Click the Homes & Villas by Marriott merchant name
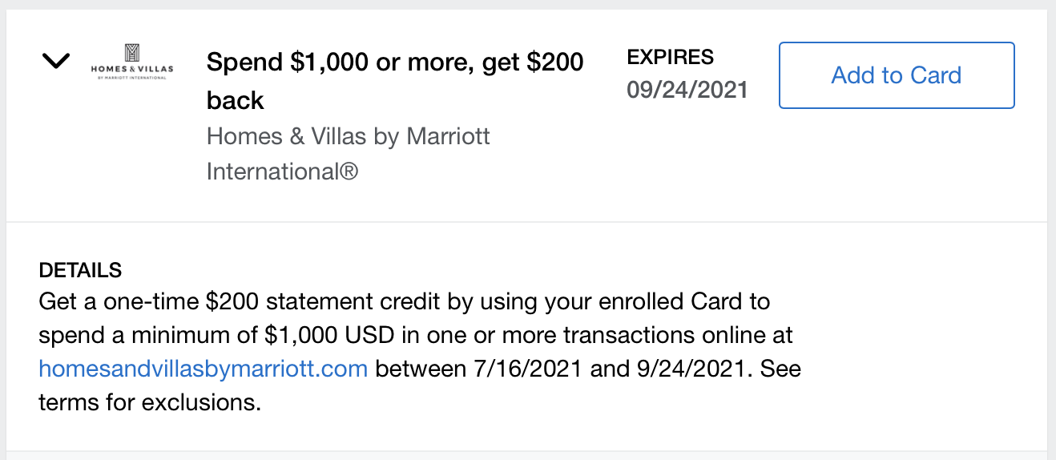The width and height of the screenshot is (1056, 460). point(349,153)
